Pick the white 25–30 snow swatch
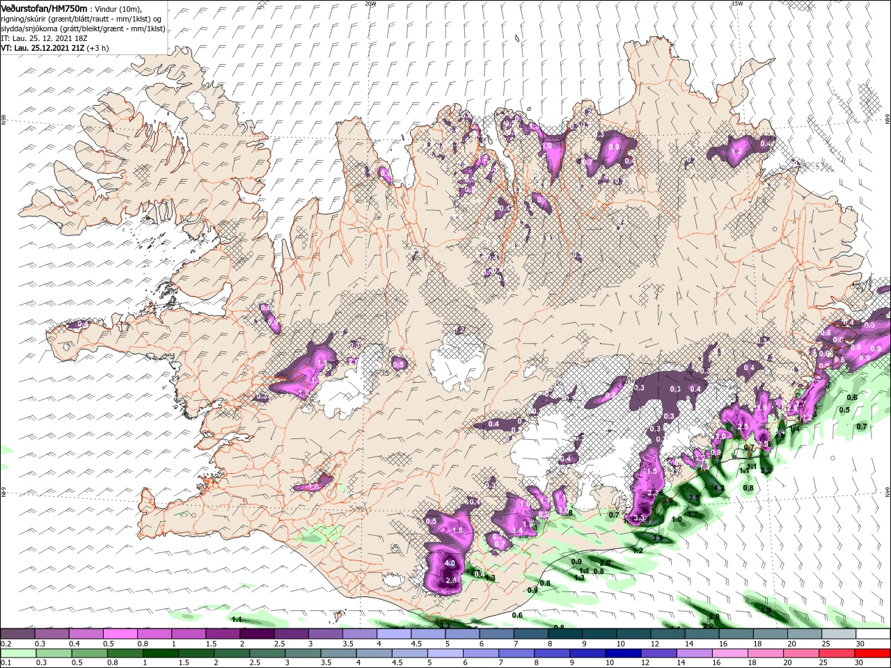The image size is (891, 668). 839,635
